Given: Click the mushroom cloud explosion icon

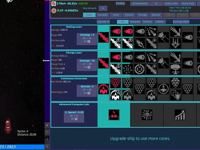Looking at the screenshot, I should 175,69.
